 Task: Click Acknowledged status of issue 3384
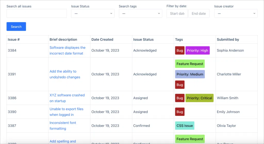click(x=145, y=50)
